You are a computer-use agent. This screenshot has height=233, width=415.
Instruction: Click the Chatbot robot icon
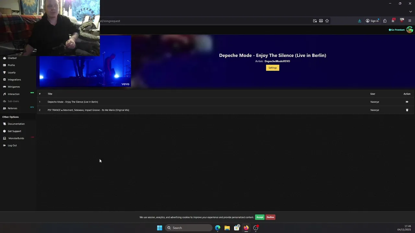[5, 58]
